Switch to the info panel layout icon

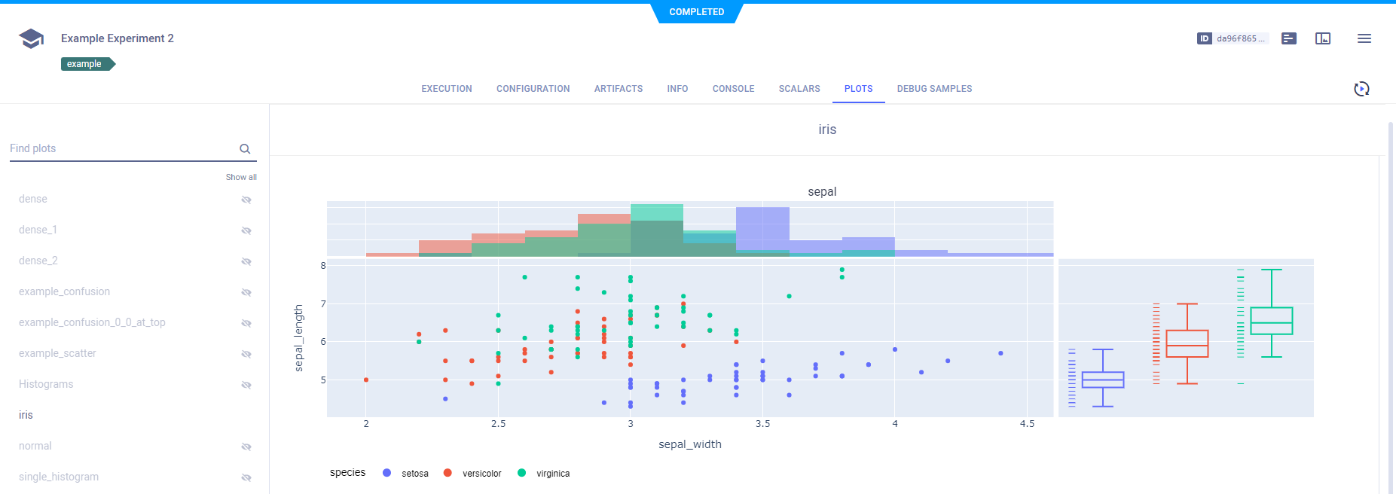[1323, 38]
